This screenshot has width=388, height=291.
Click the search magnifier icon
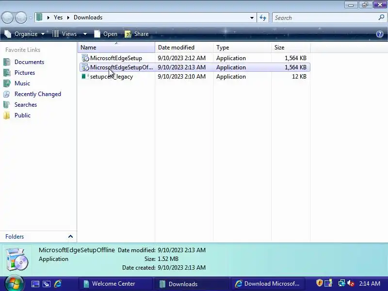coord(381,17)
